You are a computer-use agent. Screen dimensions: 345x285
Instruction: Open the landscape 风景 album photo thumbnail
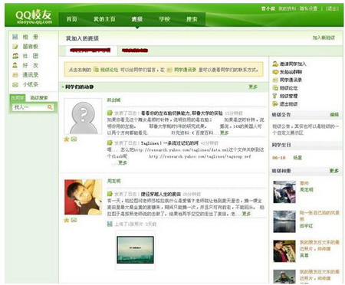click(x=284, y=221)
